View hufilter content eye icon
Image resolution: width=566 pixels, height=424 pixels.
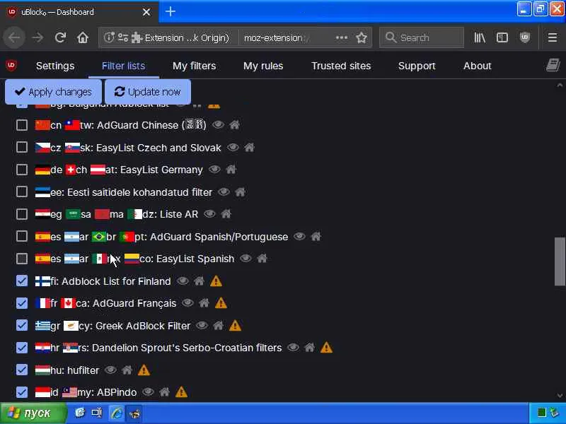pyautogui.click(x=110, y=370)
